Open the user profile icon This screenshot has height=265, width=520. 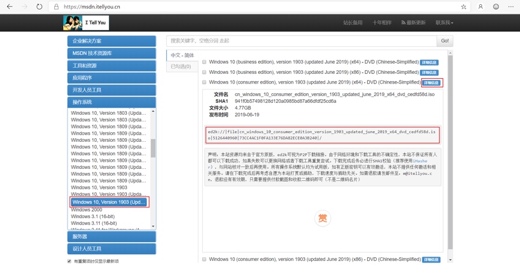click(480, 7)
